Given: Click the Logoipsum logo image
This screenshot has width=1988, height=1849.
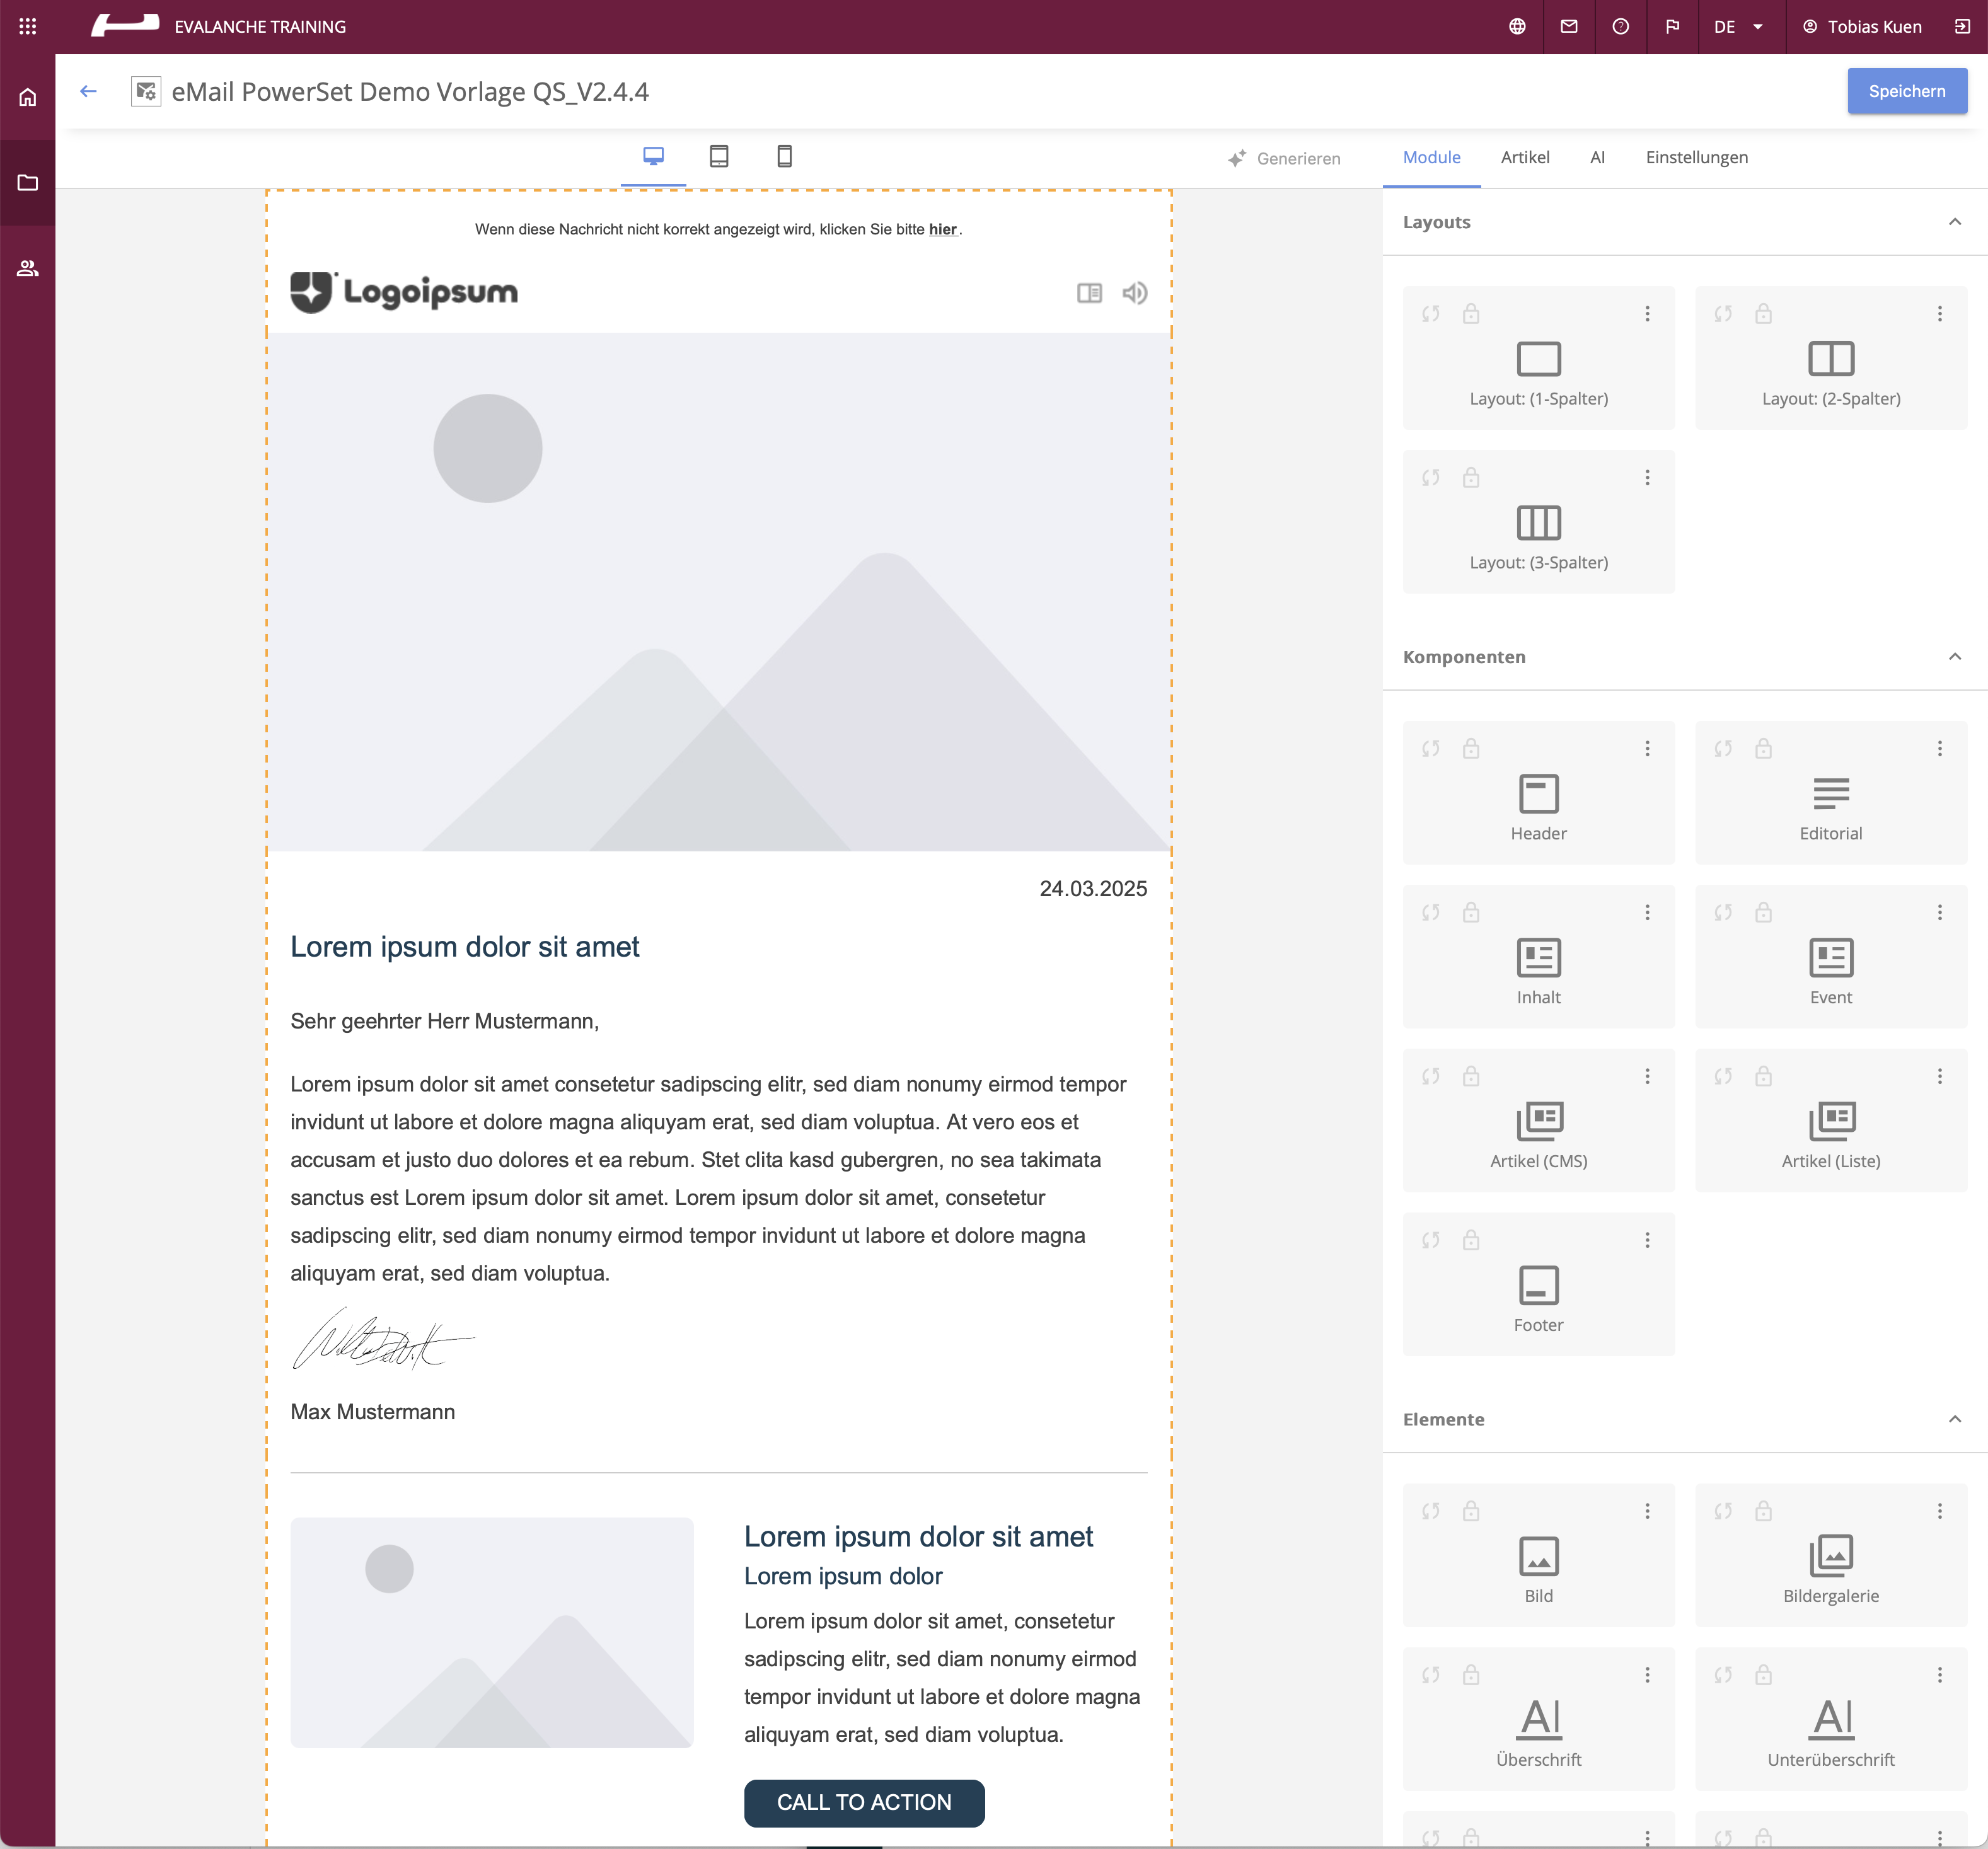Looking at the screenshot, I should click(404, 292).
